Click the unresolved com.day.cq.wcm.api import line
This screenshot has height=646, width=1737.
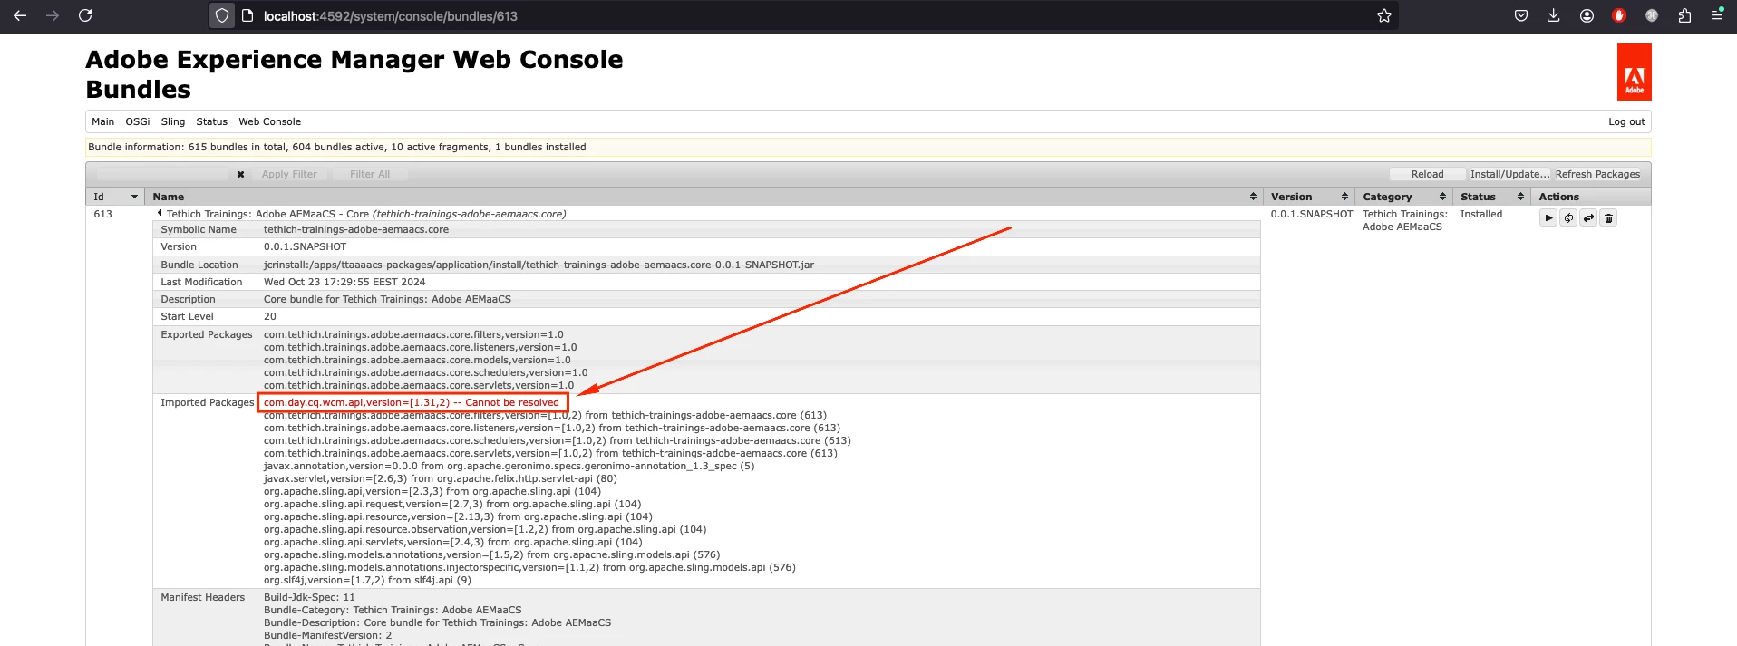tap(412, 402)
